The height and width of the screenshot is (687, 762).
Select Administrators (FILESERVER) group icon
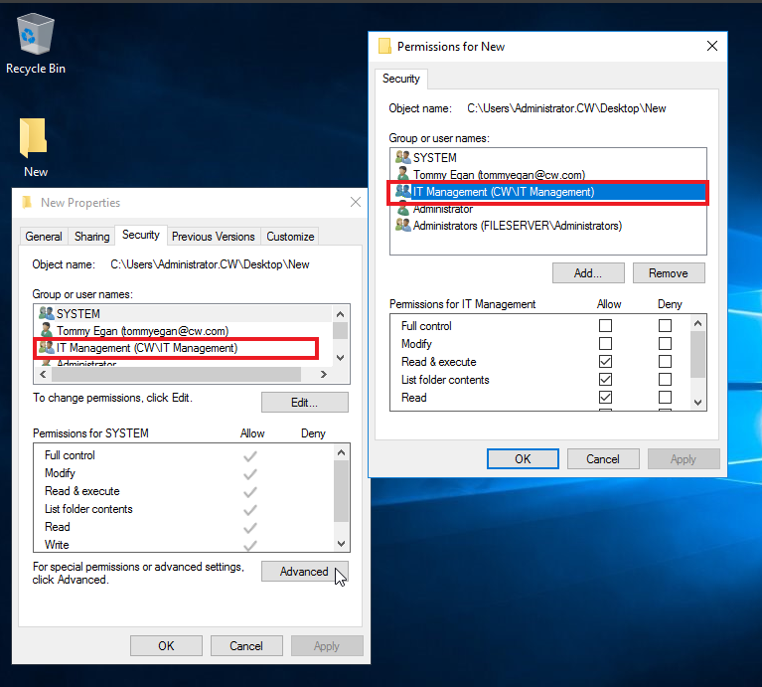[402, 226]
